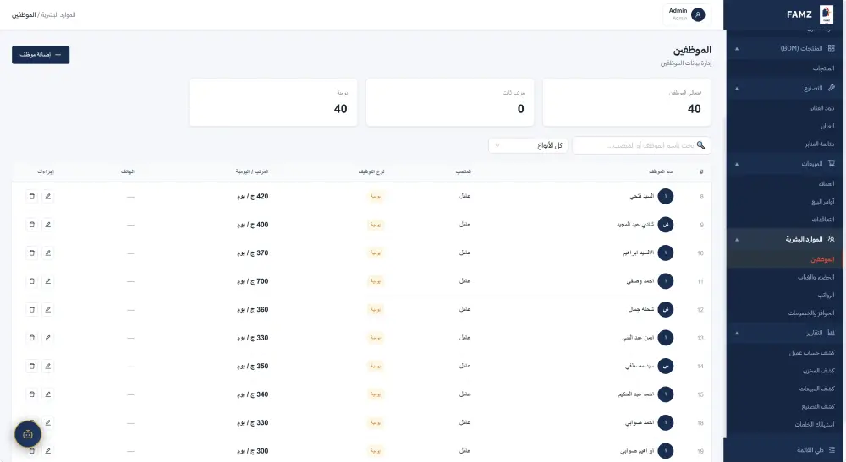This screenshot has height=462, width=846.
Task: Delete employee شادي عبد المجيد
Action: (32, 225)
